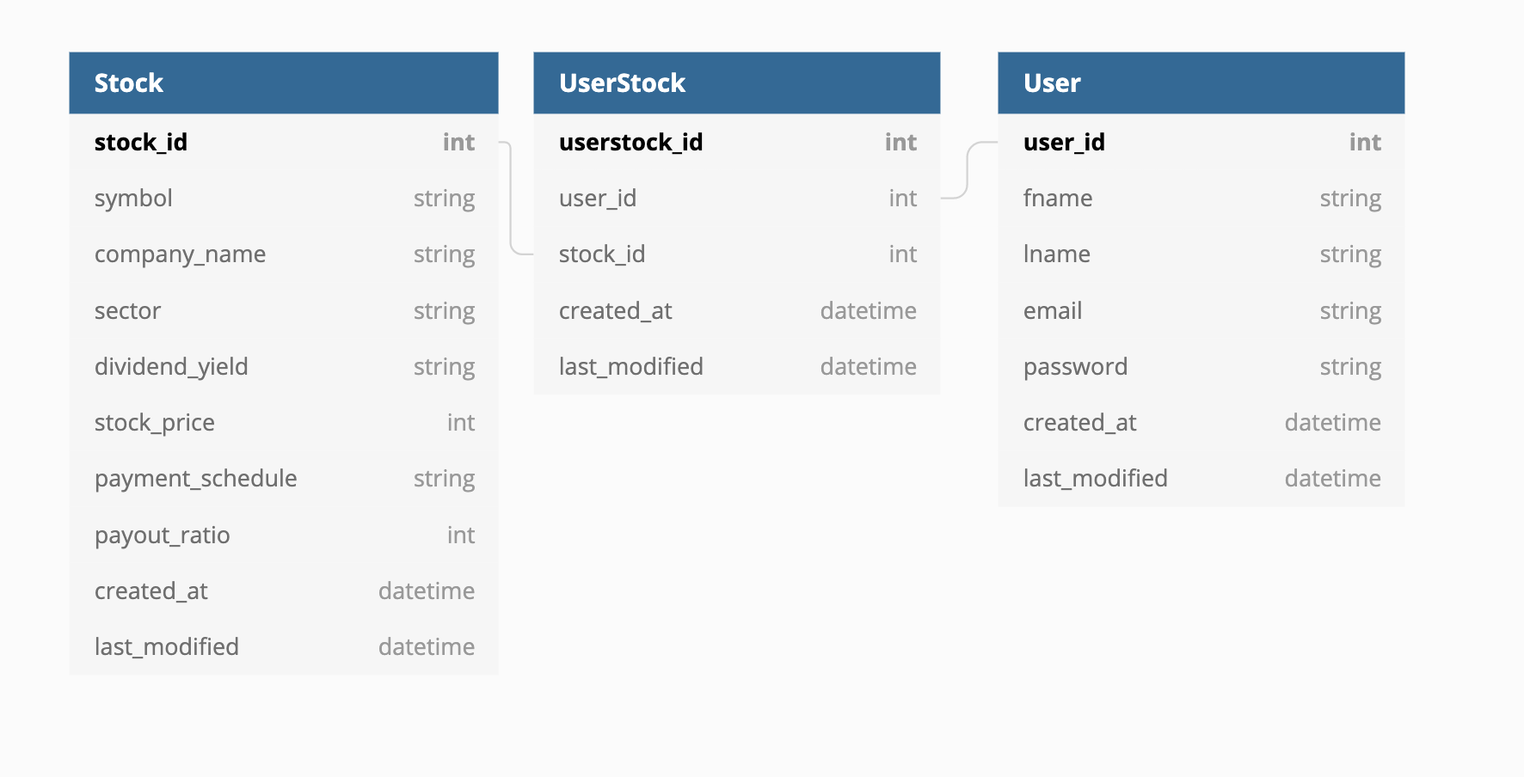Image resolution: width=1524 pixels, height=777 pixels.
Task: Click the payment_schedule field
Action: 196,479
